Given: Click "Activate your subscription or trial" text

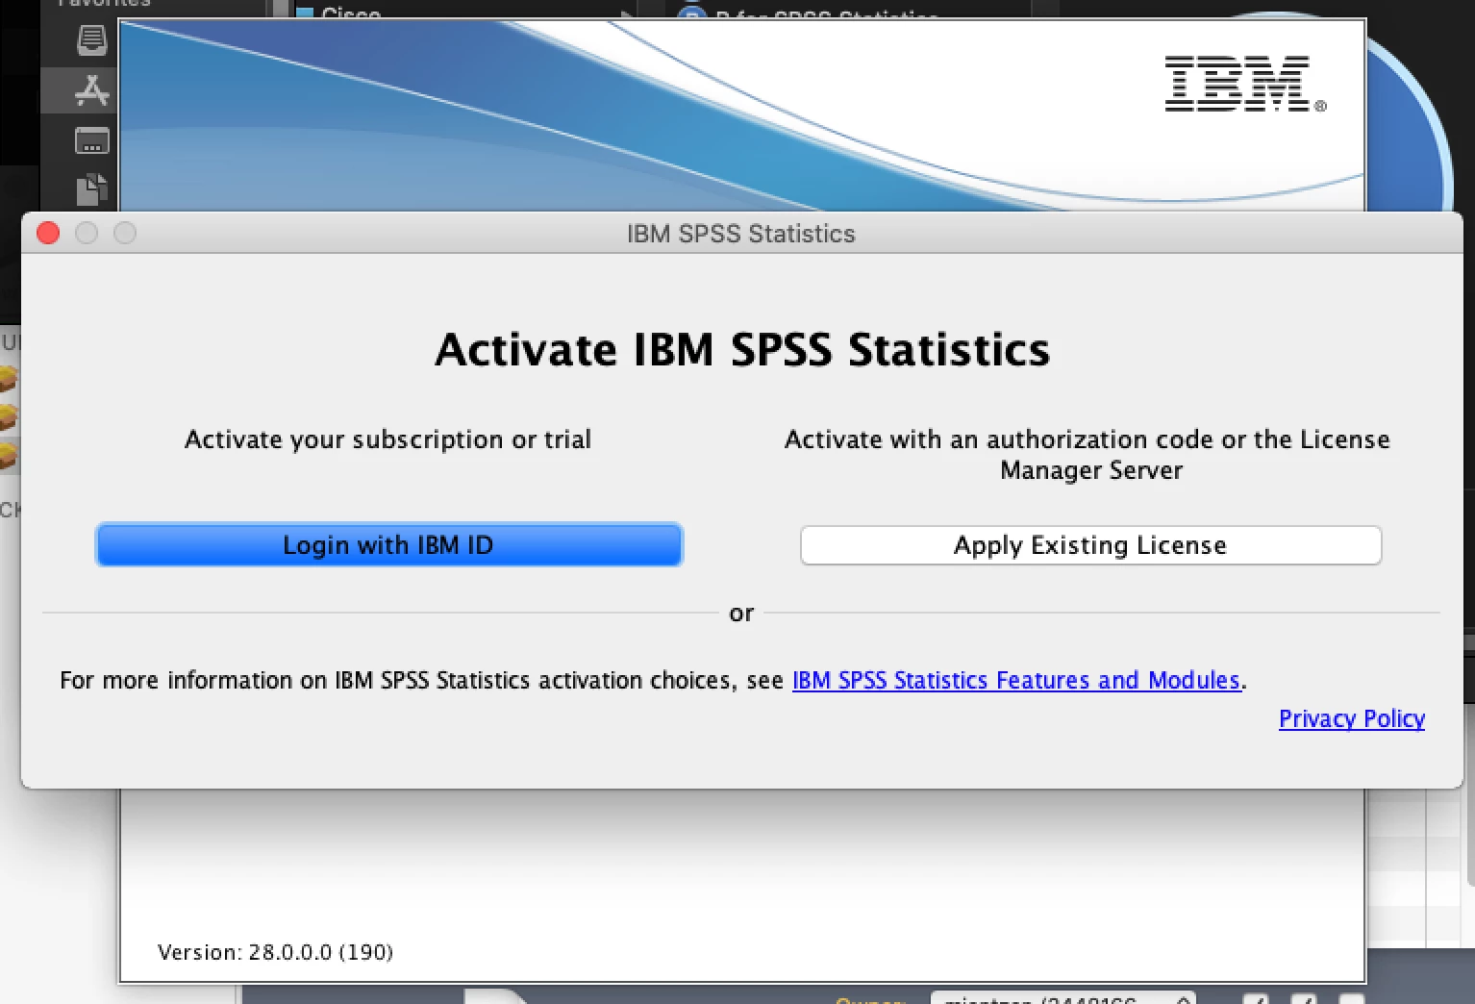Looking at the screenshot, I should [x=387, y=439].
